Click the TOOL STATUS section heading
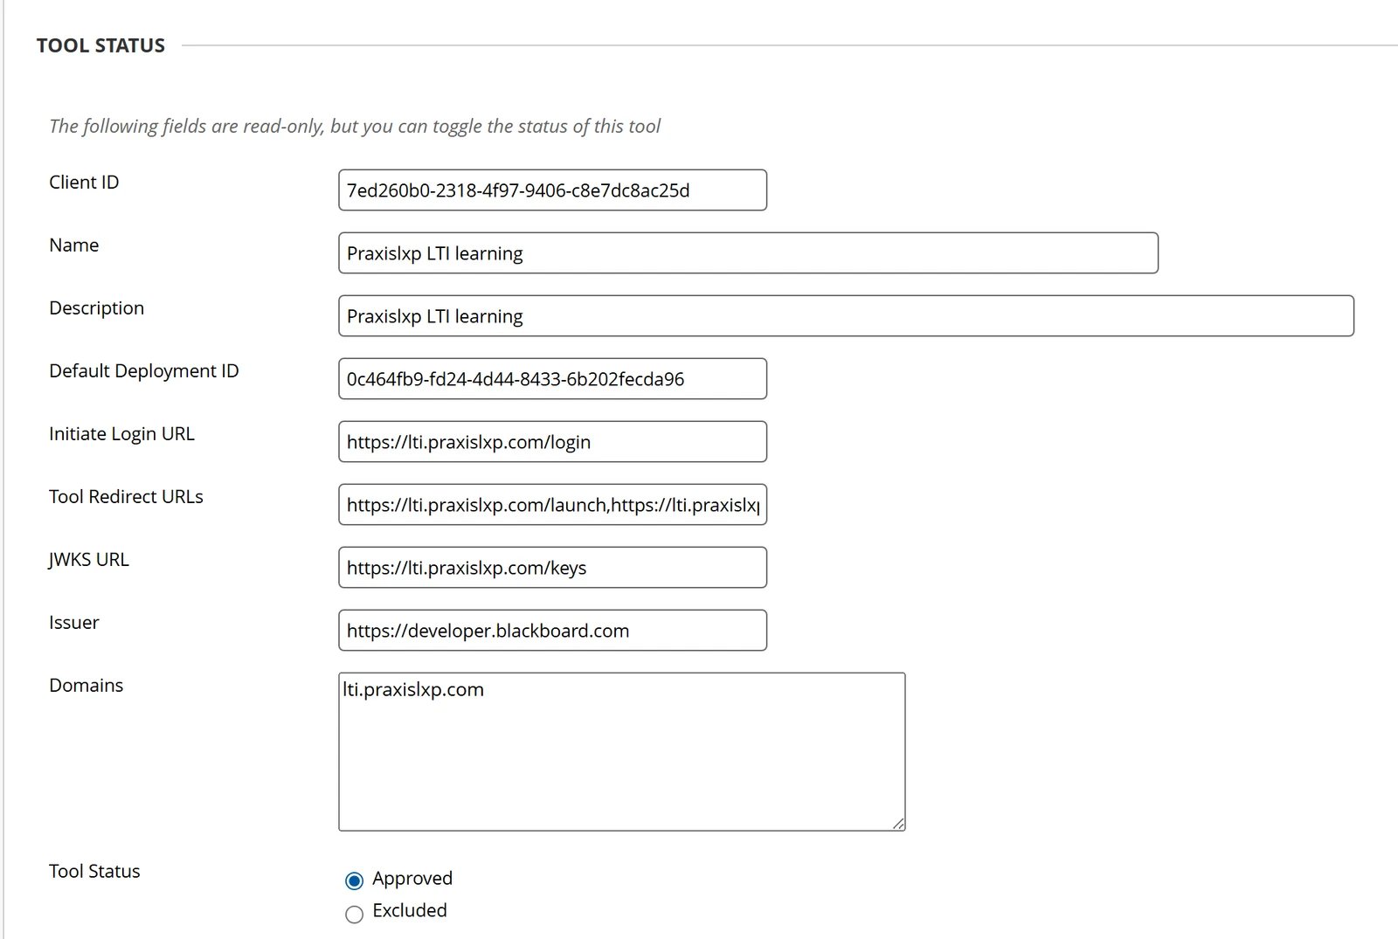 (x=100, y=45)
